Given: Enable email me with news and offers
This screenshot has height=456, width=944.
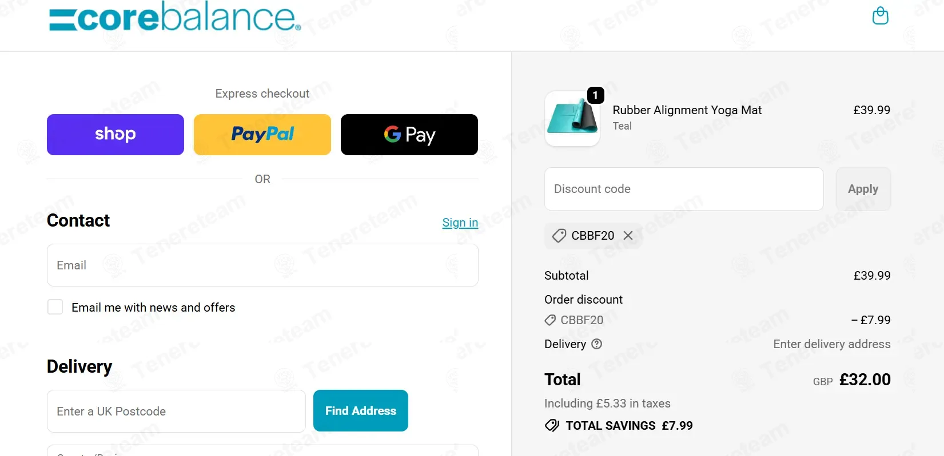Looking at the screenshot, I should 55,307.
